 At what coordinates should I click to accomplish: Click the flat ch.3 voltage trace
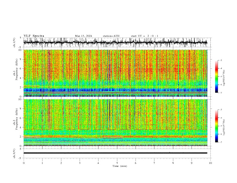point(115,153)
